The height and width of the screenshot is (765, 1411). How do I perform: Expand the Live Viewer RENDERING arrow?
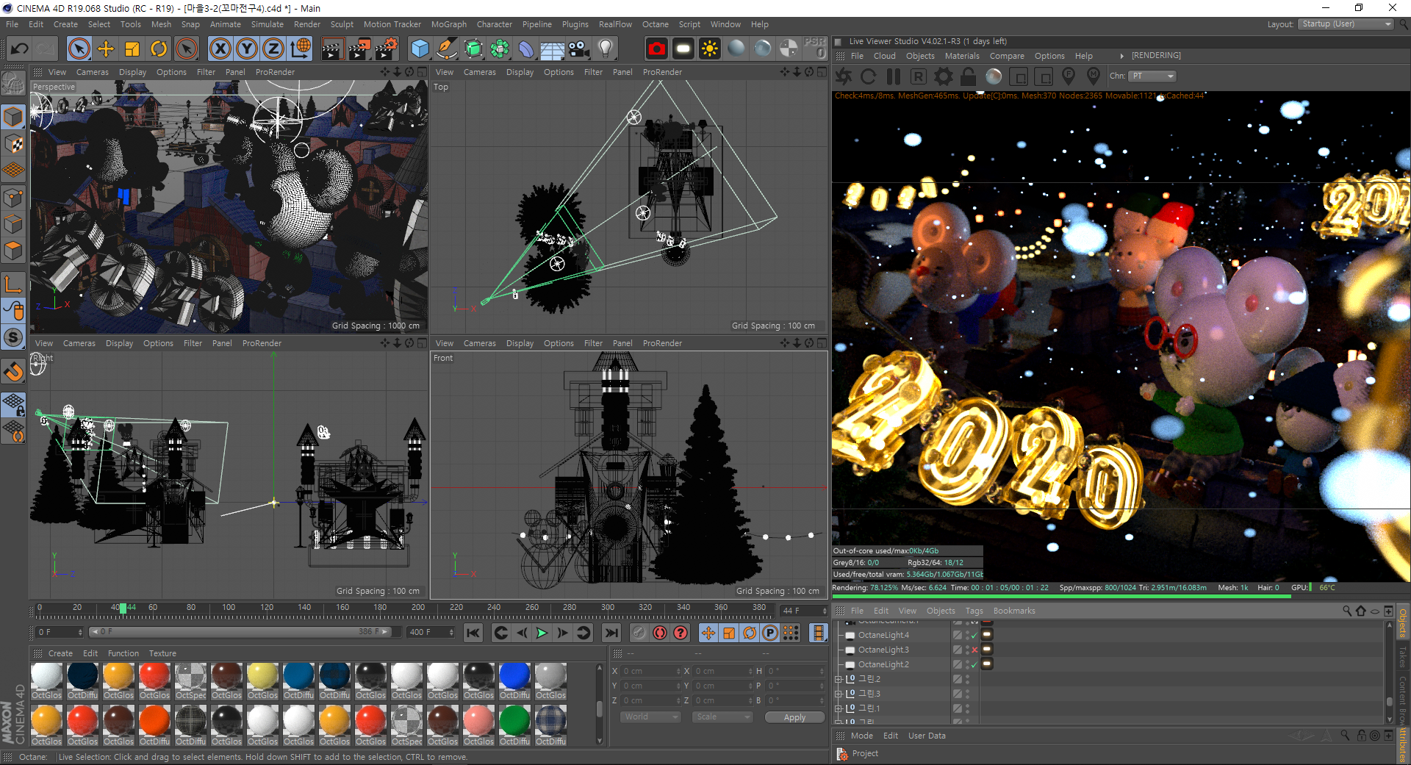click(1121, 56)
